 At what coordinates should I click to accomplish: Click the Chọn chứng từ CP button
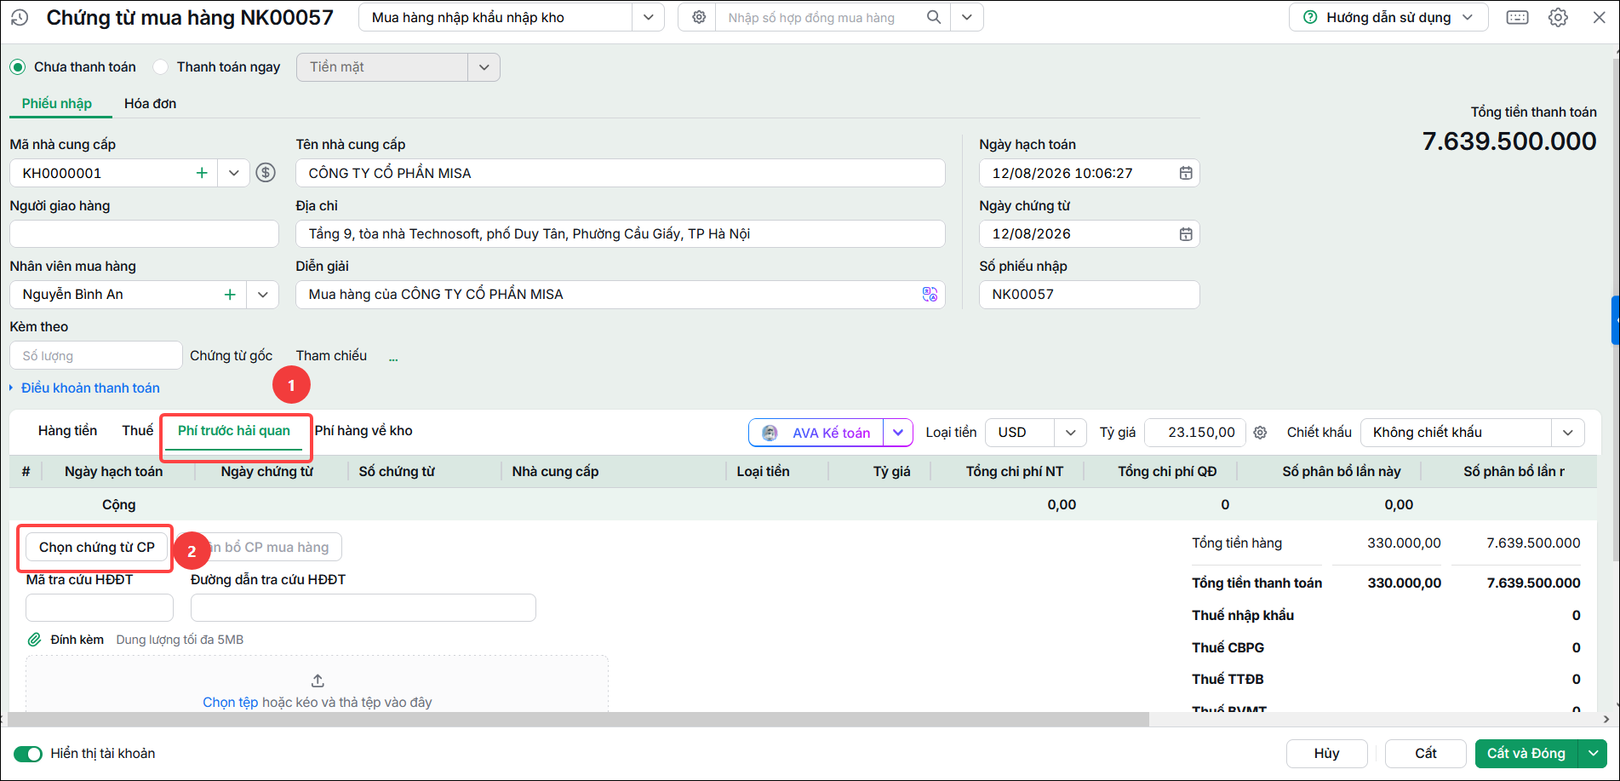pos(97,548)
